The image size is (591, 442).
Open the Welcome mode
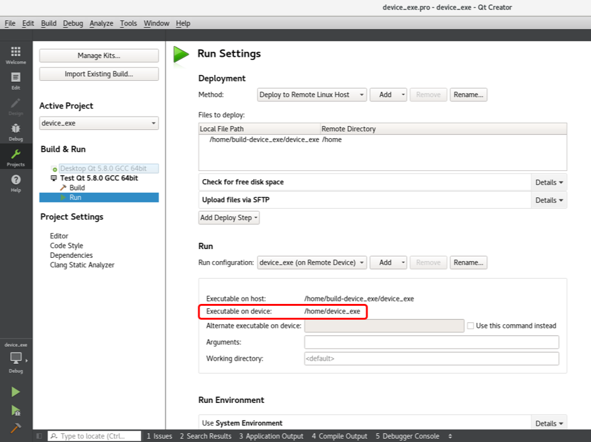click(x=16, y=55)
